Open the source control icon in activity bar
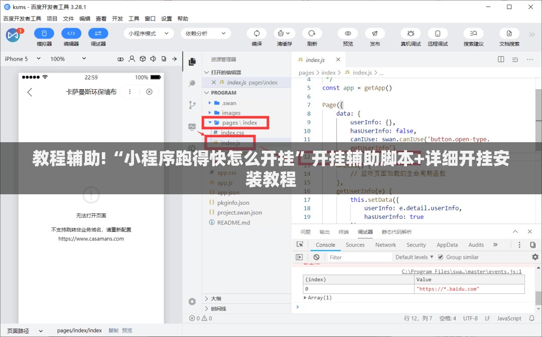The height and width of the screenshot is (337, 542). [x=192, y=105]
